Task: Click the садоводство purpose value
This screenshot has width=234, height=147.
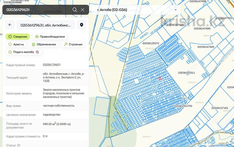Action: [x=51, y=115]
